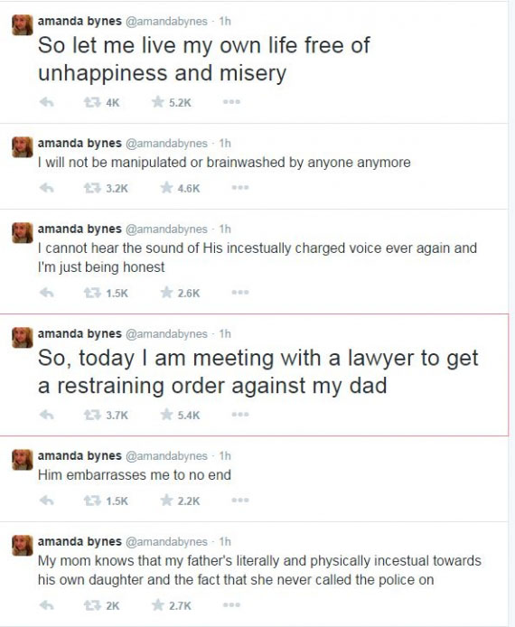Favorite the tweet with 2.7K stars
Screen dimensions: 515x627
tap(158, 604)
